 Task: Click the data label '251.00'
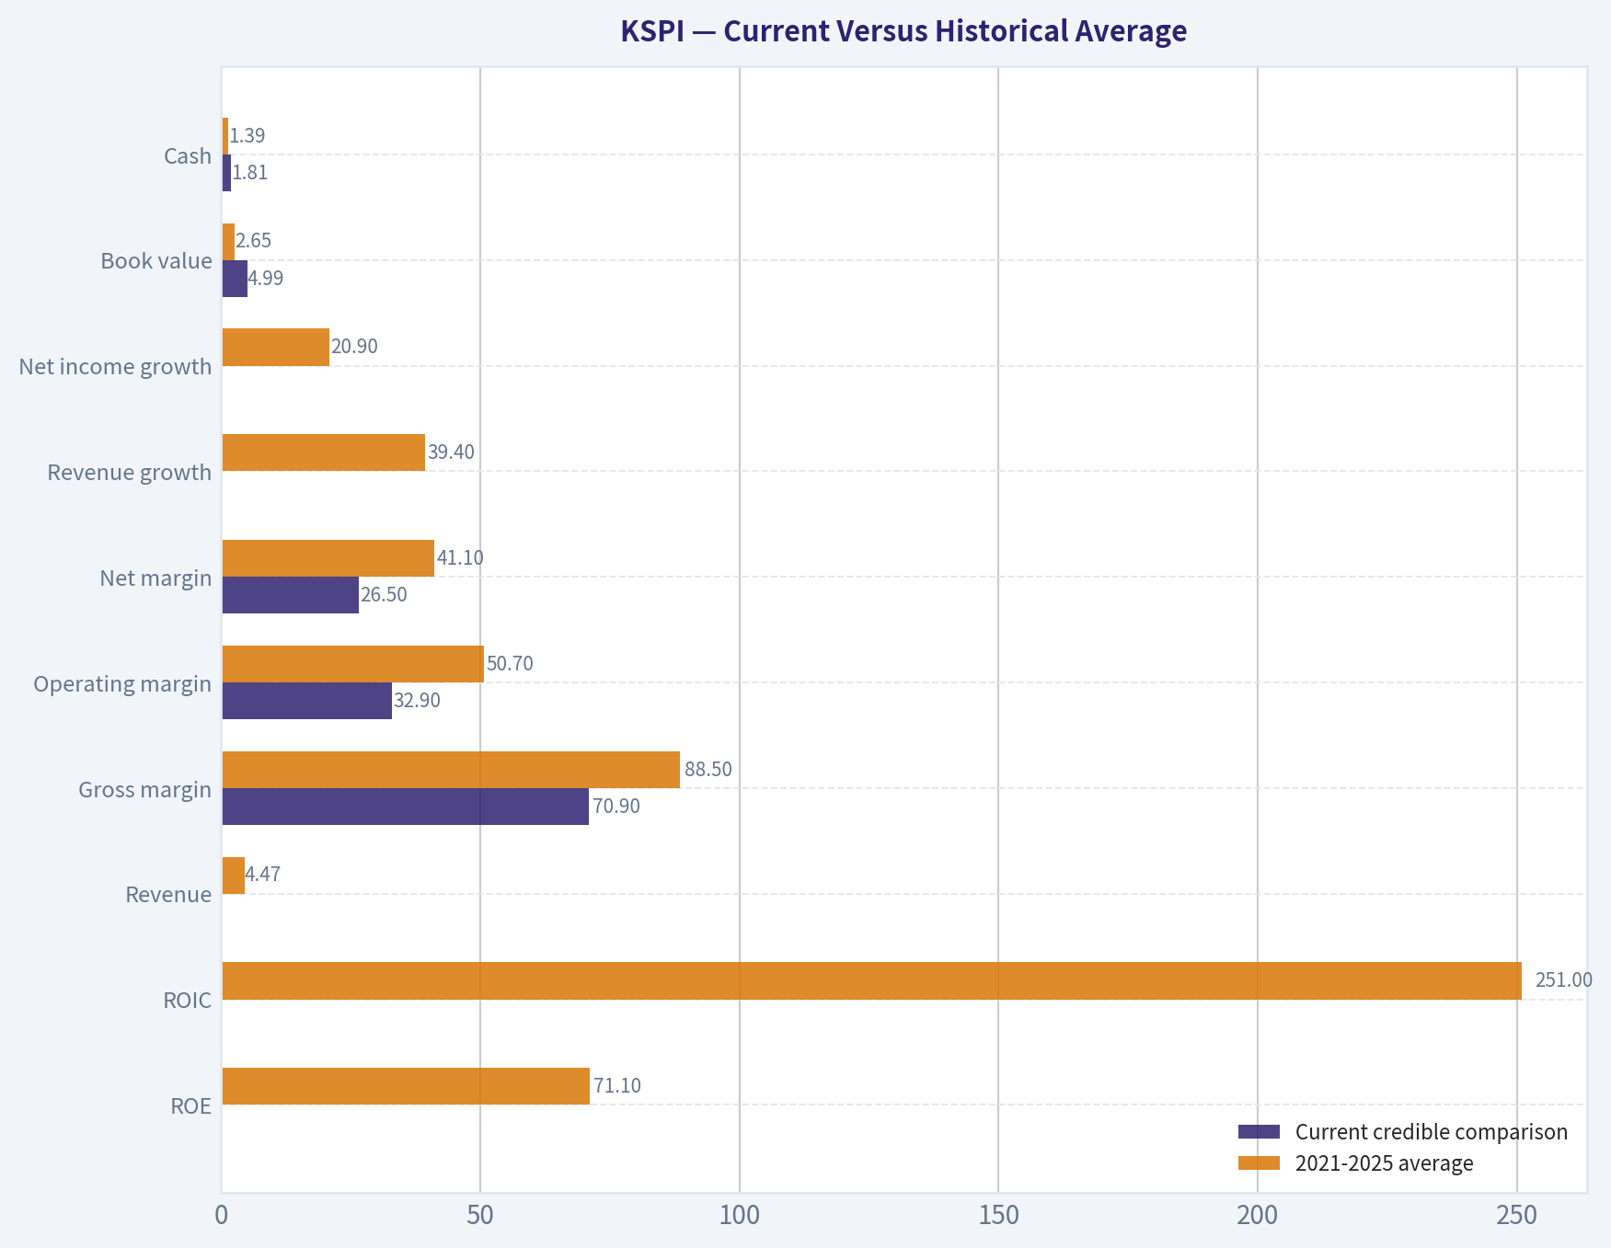pyautogui.click(x=1564, y=980)
